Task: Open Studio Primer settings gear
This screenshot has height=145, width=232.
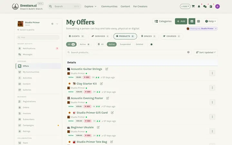Action: 52,24
